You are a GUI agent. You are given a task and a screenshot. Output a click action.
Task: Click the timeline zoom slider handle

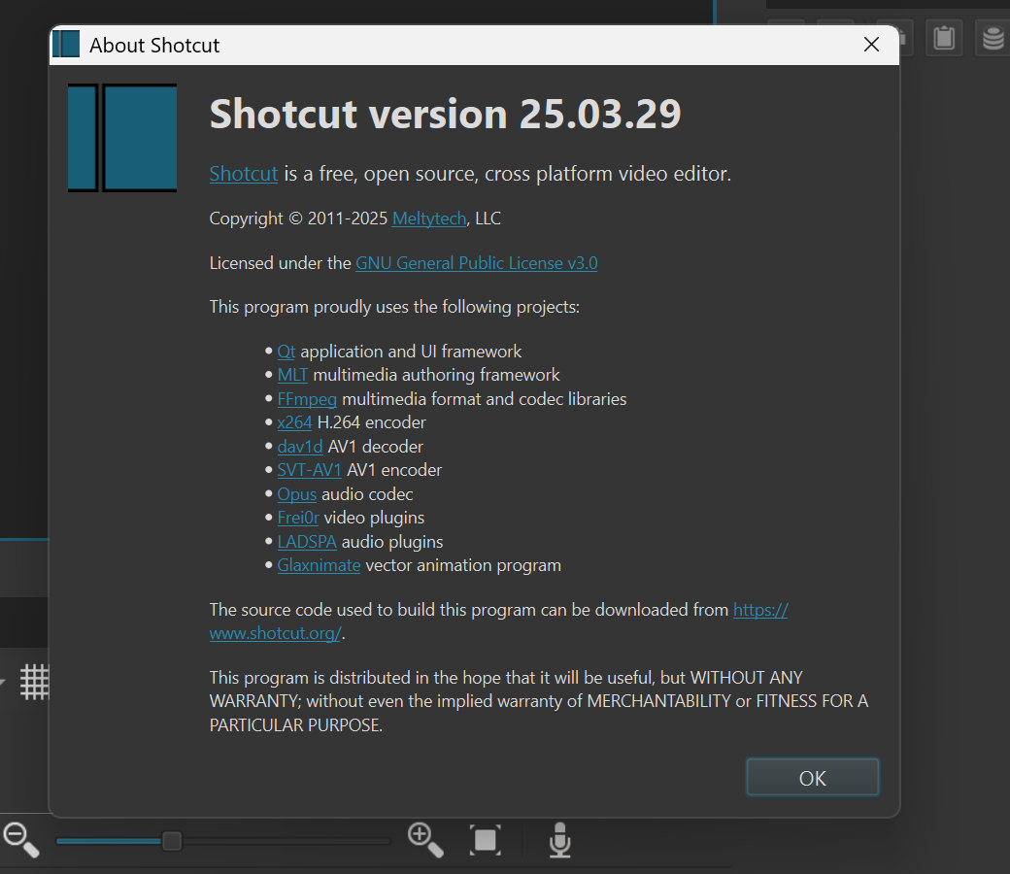pos(172,840)
